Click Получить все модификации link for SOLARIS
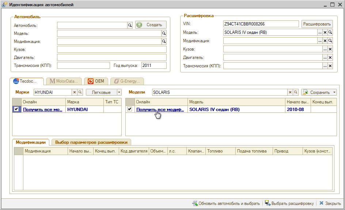This screenshot has height=210, width=345. [x=160, y=109]
